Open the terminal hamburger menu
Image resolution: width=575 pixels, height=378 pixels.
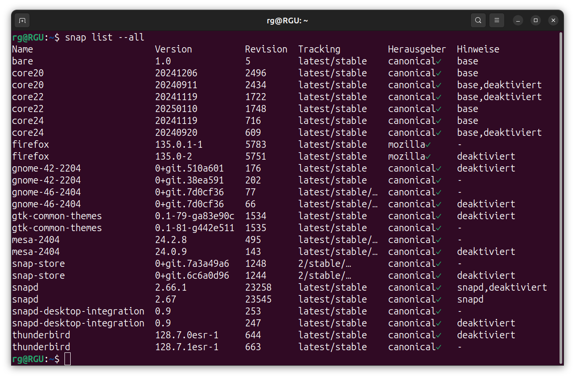click(x=497, y=20)
